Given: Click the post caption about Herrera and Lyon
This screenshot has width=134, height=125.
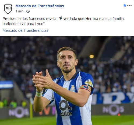Looking at the screenshot, I should click(63, 21).
